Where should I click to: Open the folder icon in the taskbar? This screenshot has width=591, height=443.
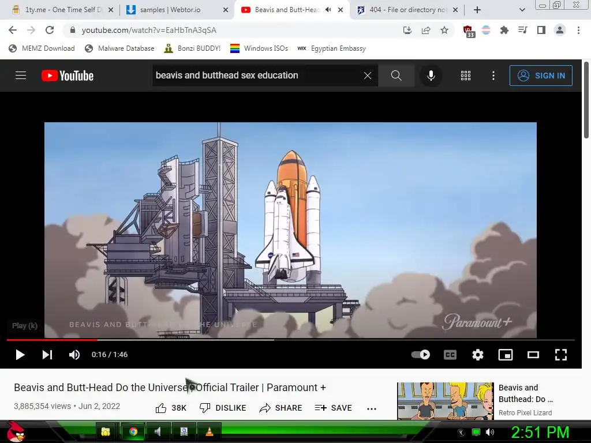click(x=106, y=431)
